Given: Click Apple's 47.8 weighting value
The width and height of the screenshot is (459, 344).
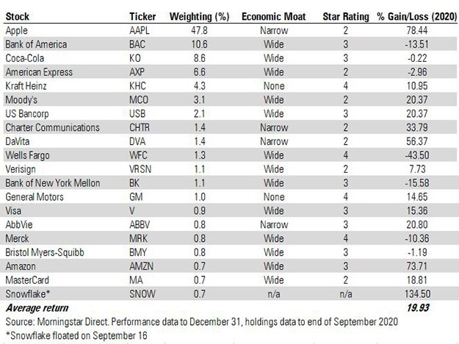Looking at the screenshot, I should click(200, 31).
